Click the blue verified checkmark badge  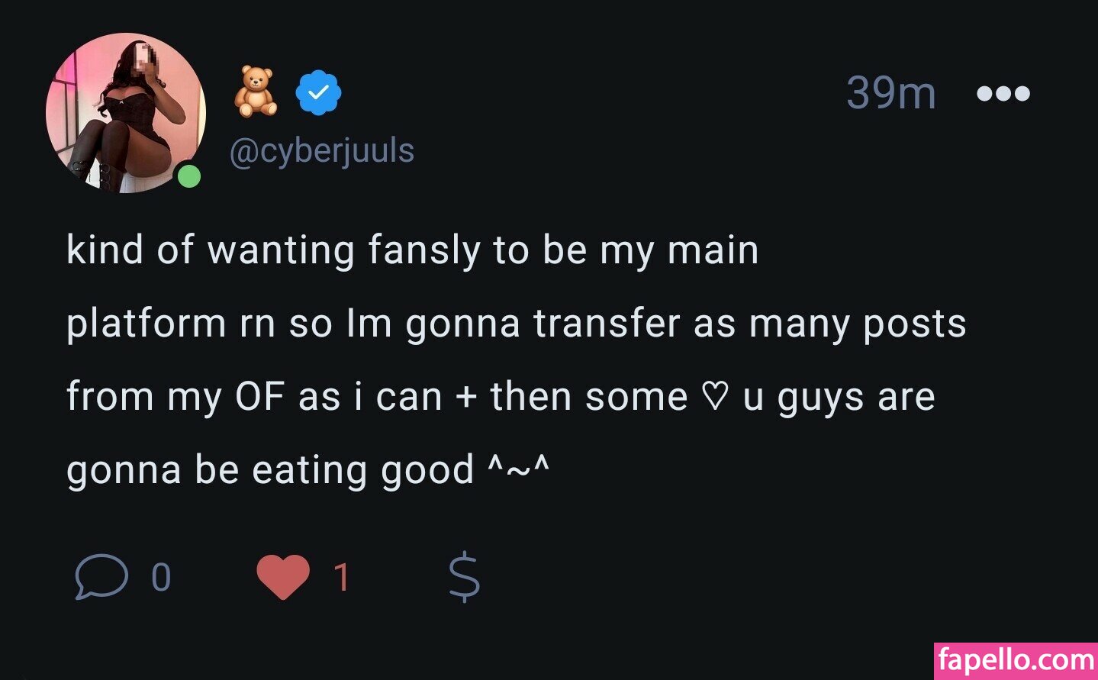(x=318, y=92)
